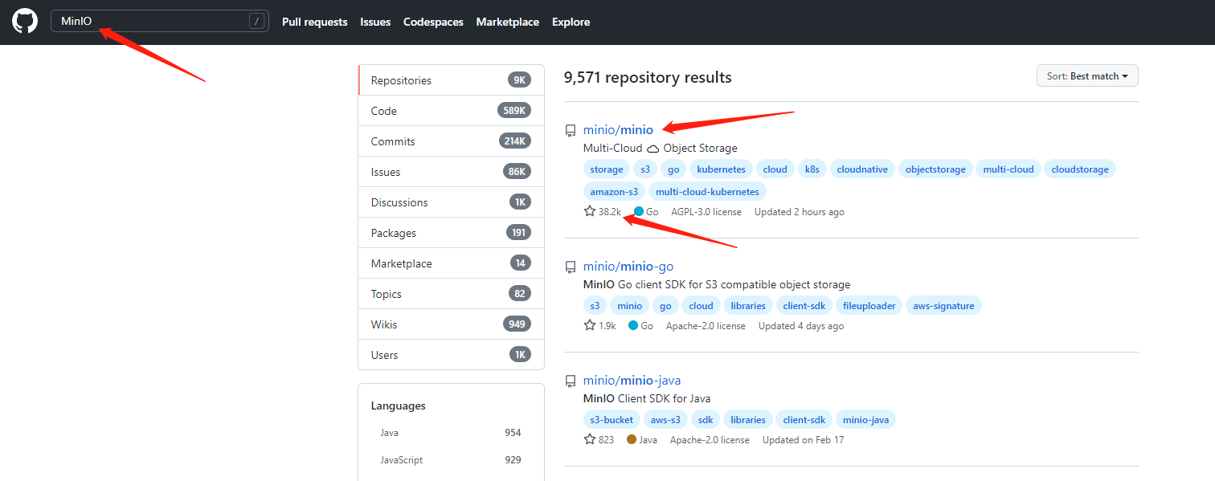Open the minio/minio-go repository

tap(628, 267)
